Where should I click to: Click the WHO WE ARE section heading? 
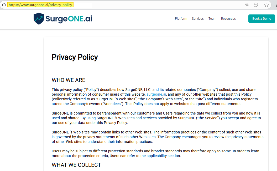tap(69, 80)
